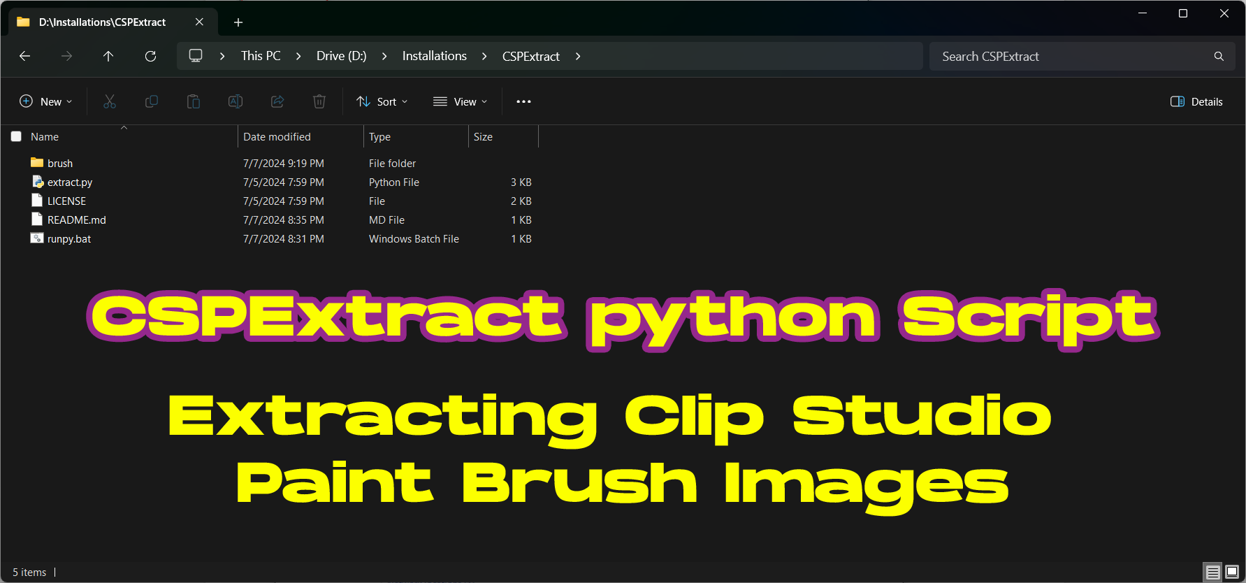1246x583 pixels.
Task: Open the Sort dropdown menu
Action: 382,101
